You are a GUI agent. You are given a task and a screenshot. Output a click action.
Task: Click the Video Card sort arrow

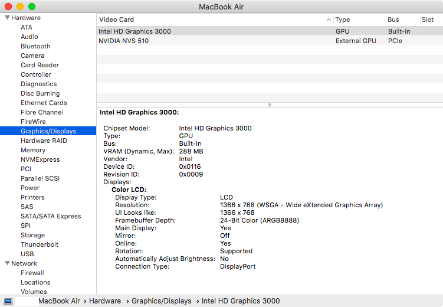point(329,19)
